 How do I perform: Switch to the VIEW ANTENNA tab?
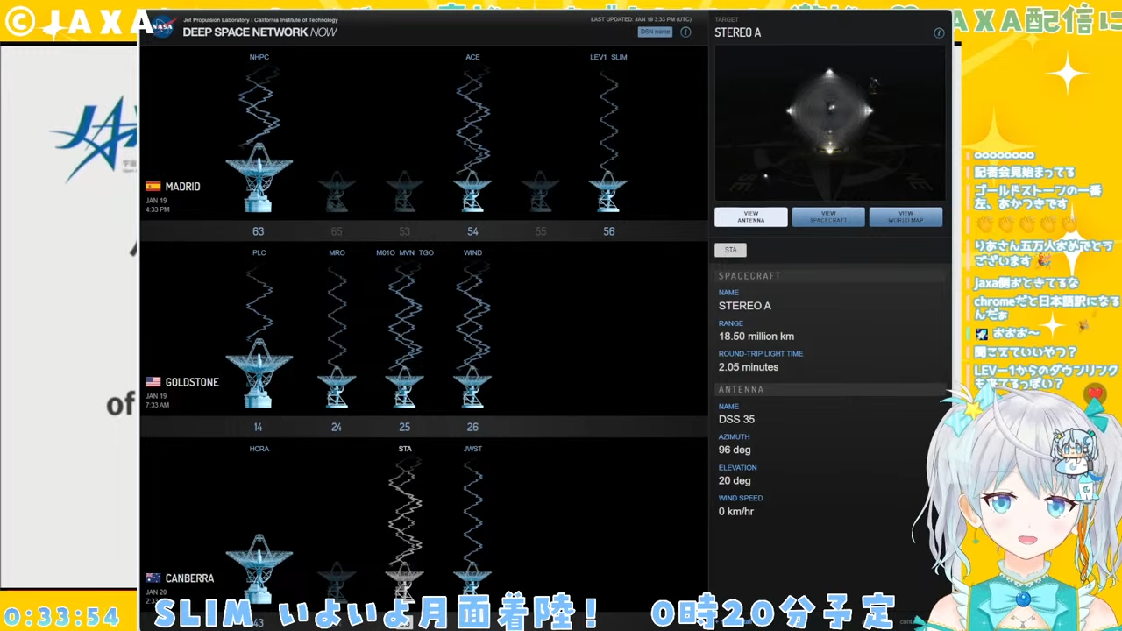click(751, 217)
